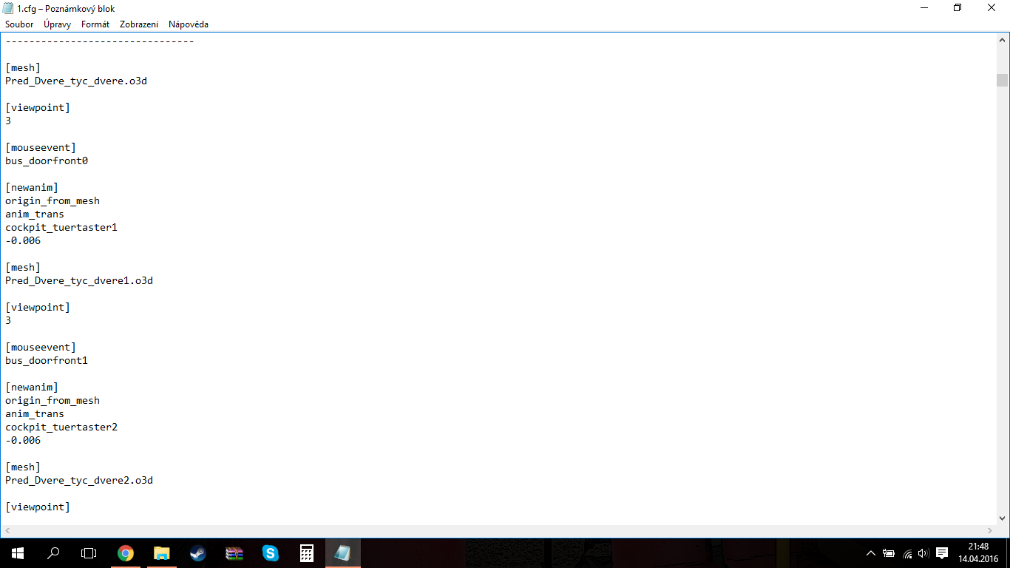Open the Úpravy menu

coord(57,24)
